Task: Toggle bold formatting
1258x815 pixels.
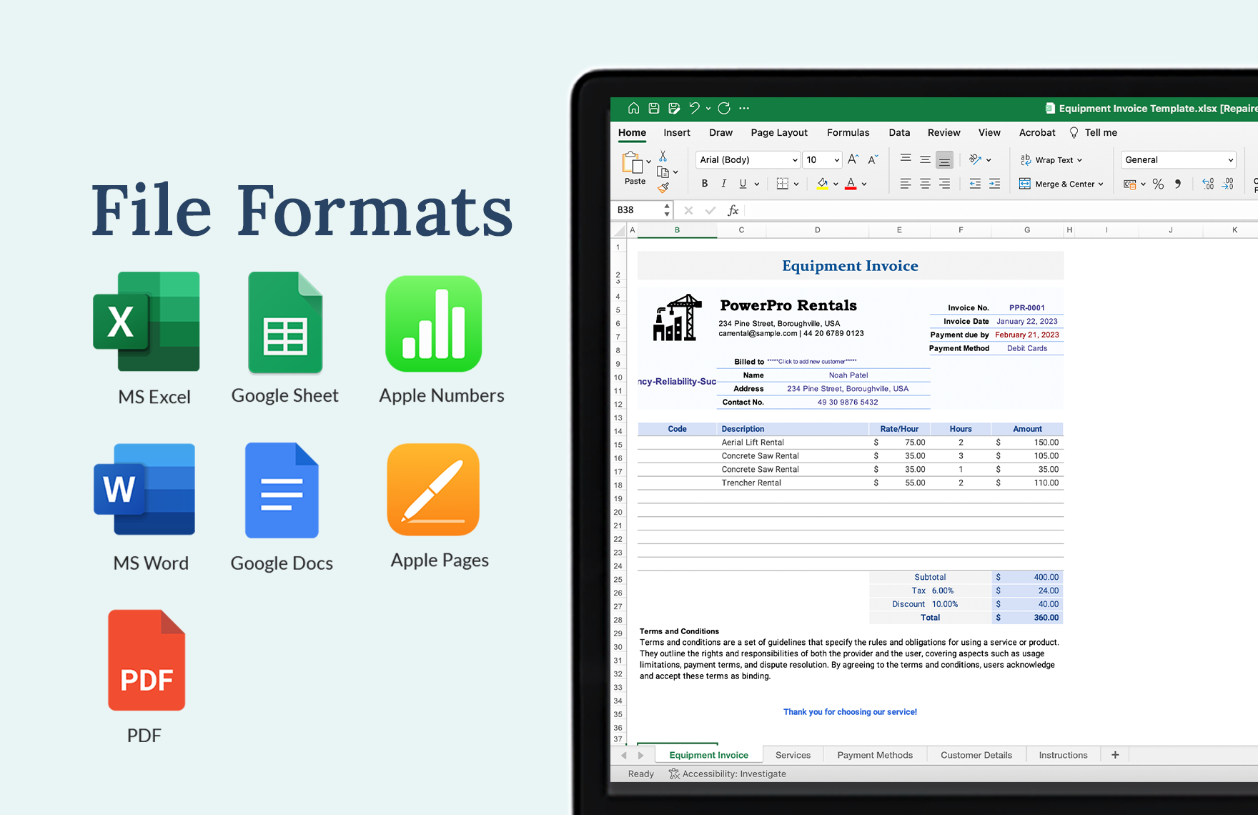Action: coord(705,184)
